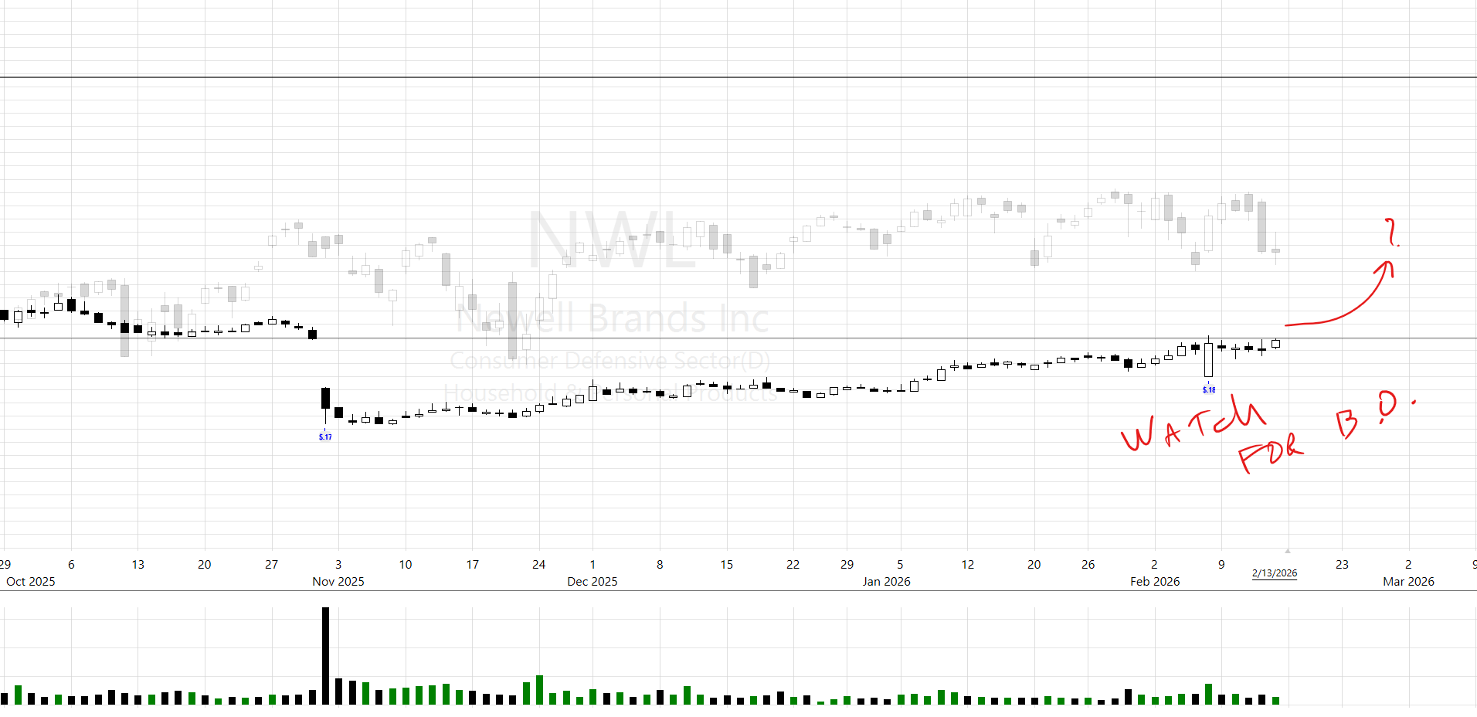Click the 'Mar 2026' axis label
Screen dimensions: 1477x717
point(1407,582)
